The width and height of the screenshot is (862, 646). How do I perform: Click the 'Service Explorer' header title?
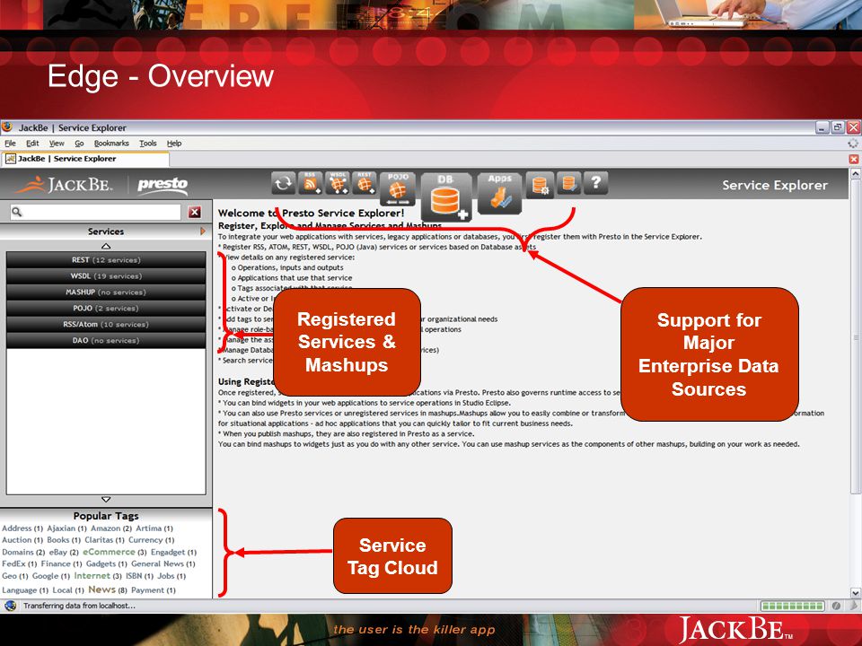[775, 185]
